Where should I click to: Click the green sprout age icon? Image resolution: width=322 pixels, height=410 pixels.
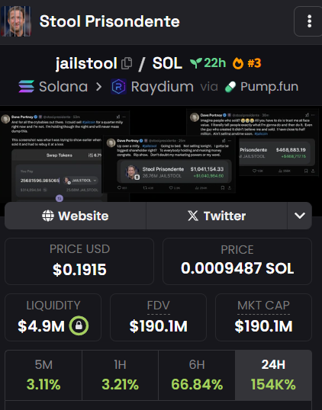196,63
